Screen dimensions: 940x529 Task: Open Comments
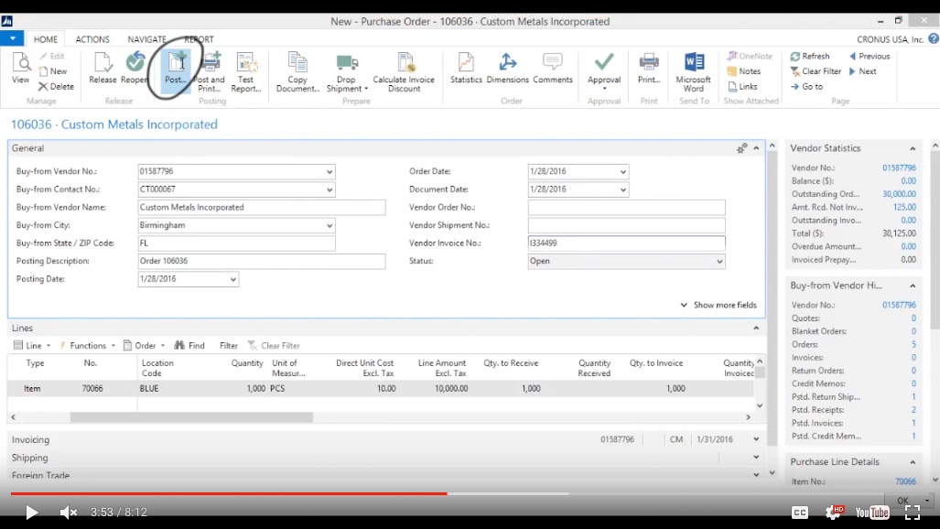tap(552, 68)
